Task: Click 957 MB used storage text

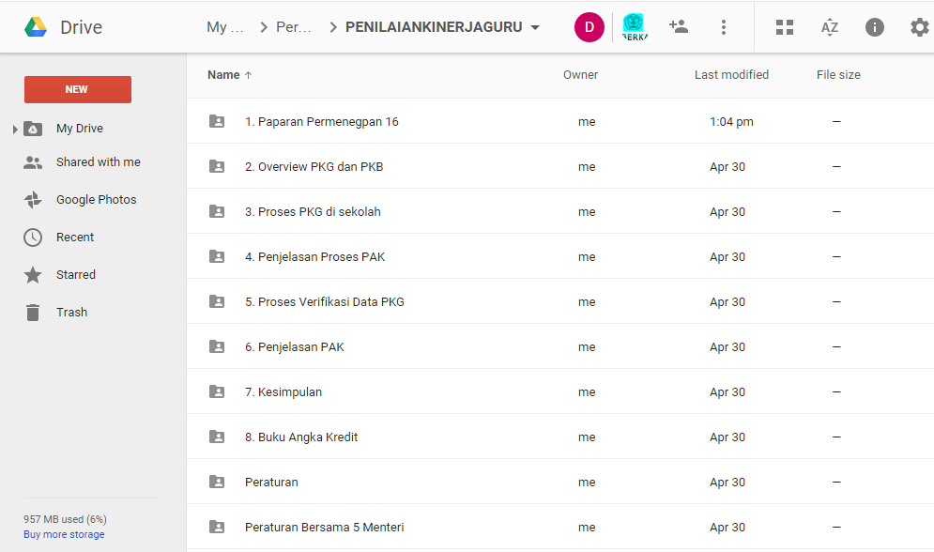Action: coord(65,519)
